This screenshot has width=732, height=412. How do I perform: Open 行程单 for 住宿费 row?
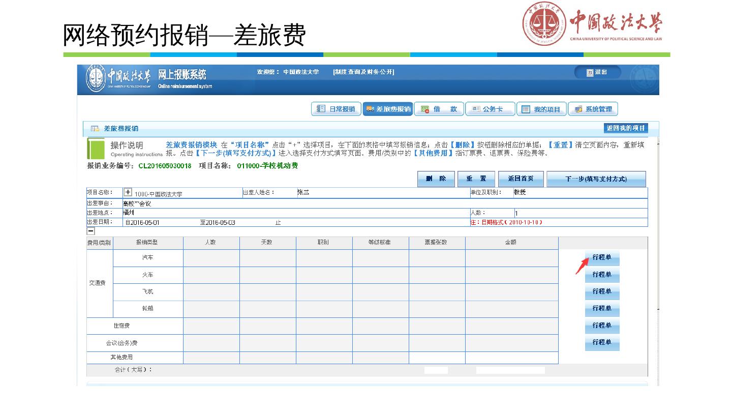click(602, 326)
